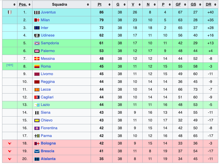Viewport: 219px width, 166px height.
Task: Open footnote reference [101]
Action: click(x=10, y=65)
